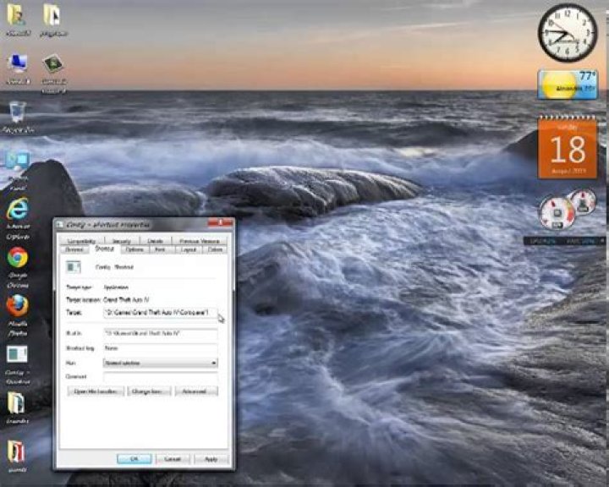Open the Computer desktop icon
Screen dimensions: 609x487
(x=17, y=64)
